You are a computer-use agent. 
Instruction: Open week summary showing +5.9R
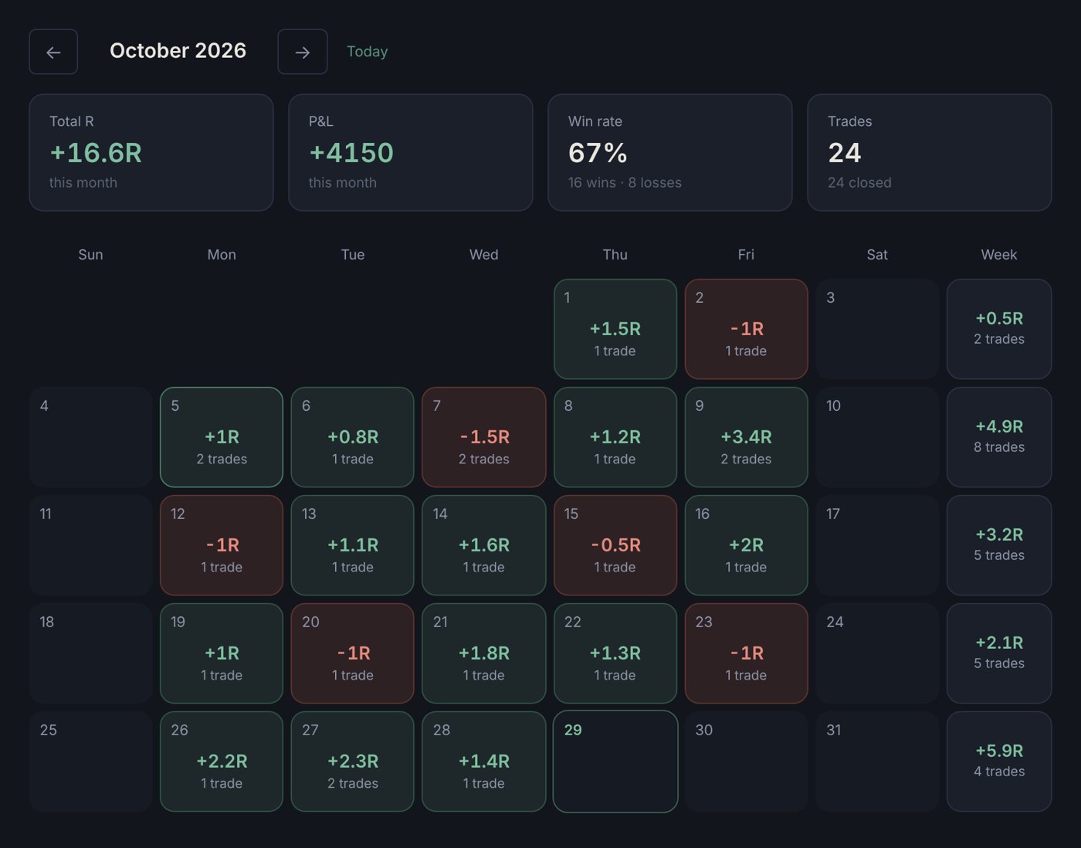pyautogui.click(x=999, y=762)
